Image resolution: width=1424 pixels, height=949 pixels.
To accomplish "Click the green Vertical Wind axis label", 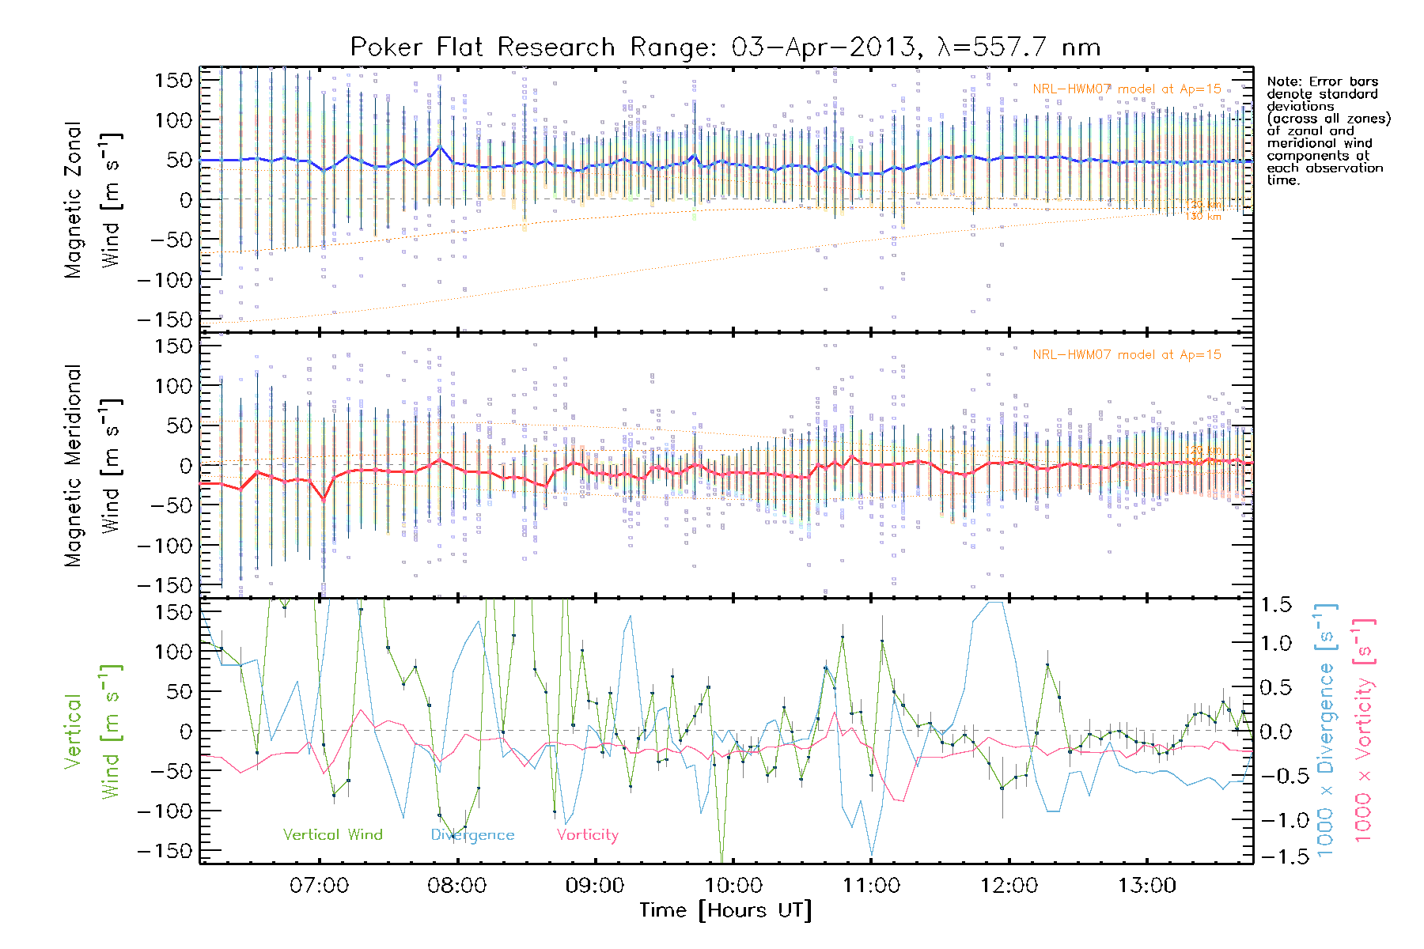I will 92,732.
